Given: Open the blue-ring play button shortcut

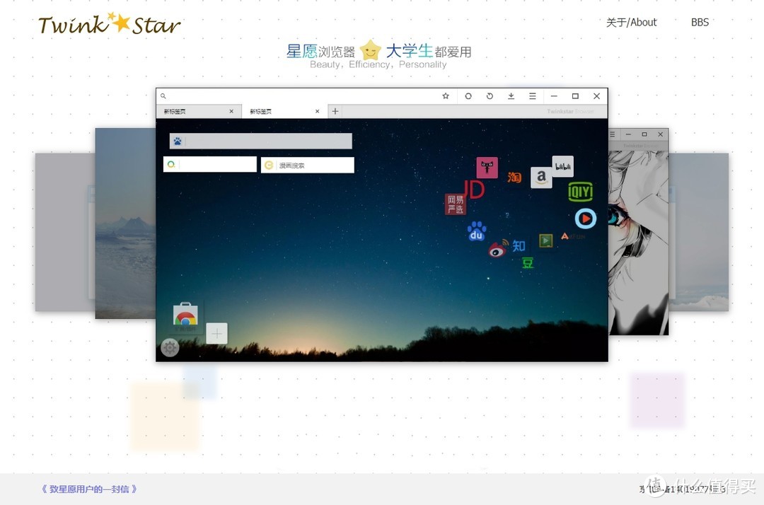Looking at the screenshot, I should (x=586, y=219).
